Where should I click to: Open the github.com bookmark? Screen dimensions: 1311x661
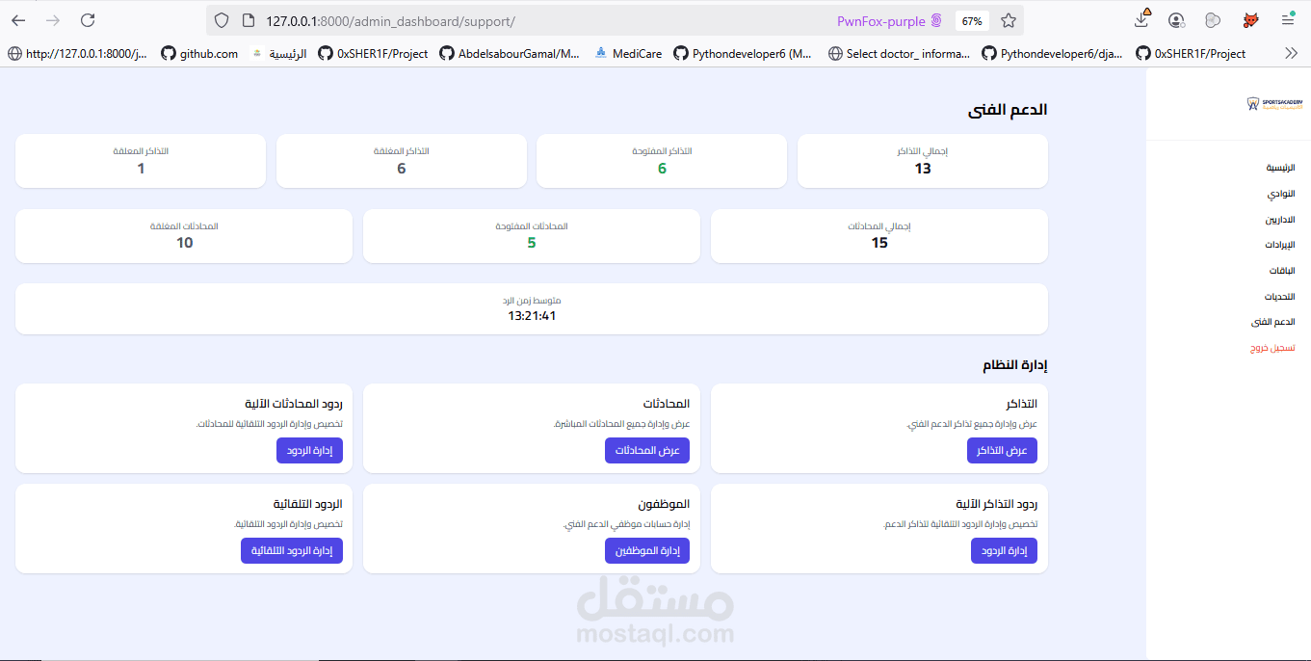(199, 54)
